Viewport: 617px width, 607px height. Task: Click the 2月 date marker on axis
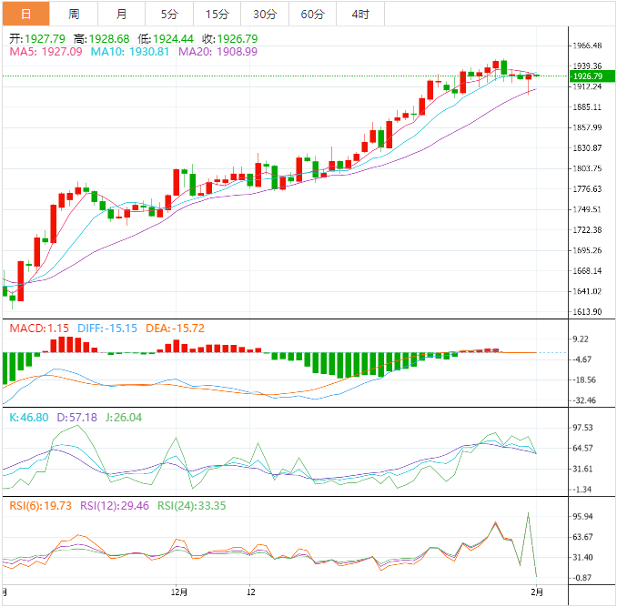pos(537,593)
